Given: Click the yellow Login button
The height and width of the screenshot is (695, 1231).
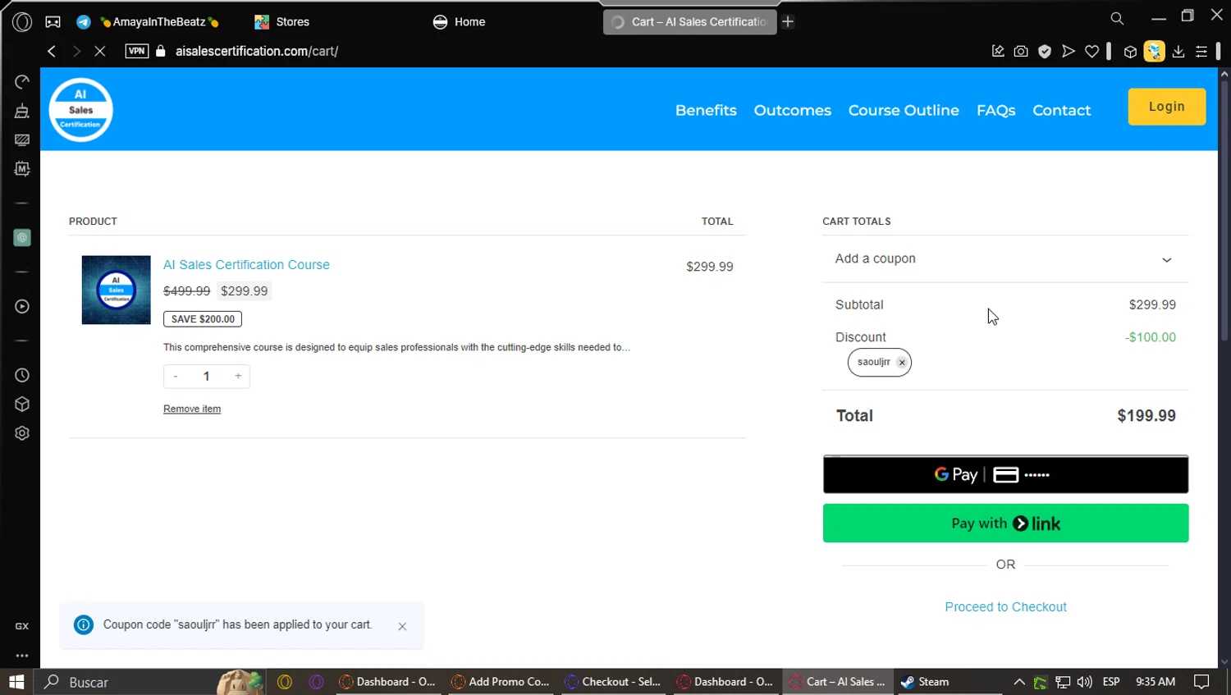Looking at the screenshot, I should (1166, 107).
